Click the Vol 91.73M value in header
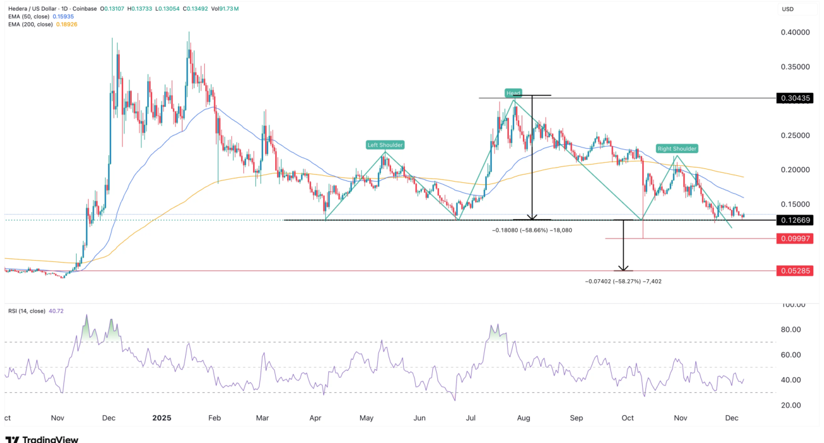The image size is (824, 443). 214,8
